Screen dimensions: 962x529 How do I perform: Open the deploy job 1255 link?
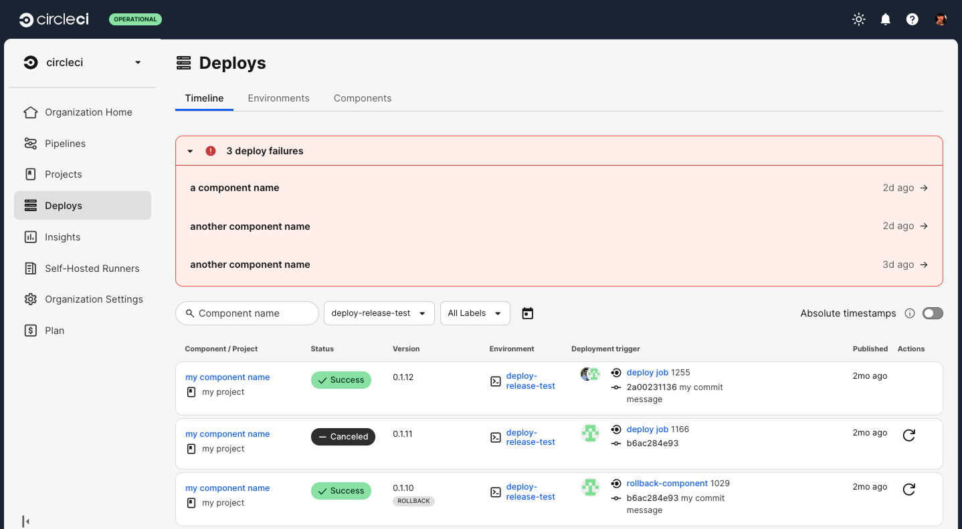(x=647, y=373)
